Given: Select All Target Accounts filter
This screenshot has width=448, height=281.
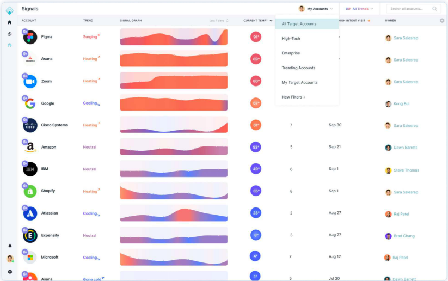Looking at the screenshot, I should [307, 24].
